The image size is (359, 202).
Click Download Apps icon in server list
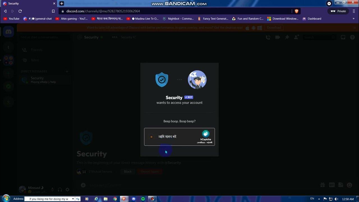(x=8, y=102)
